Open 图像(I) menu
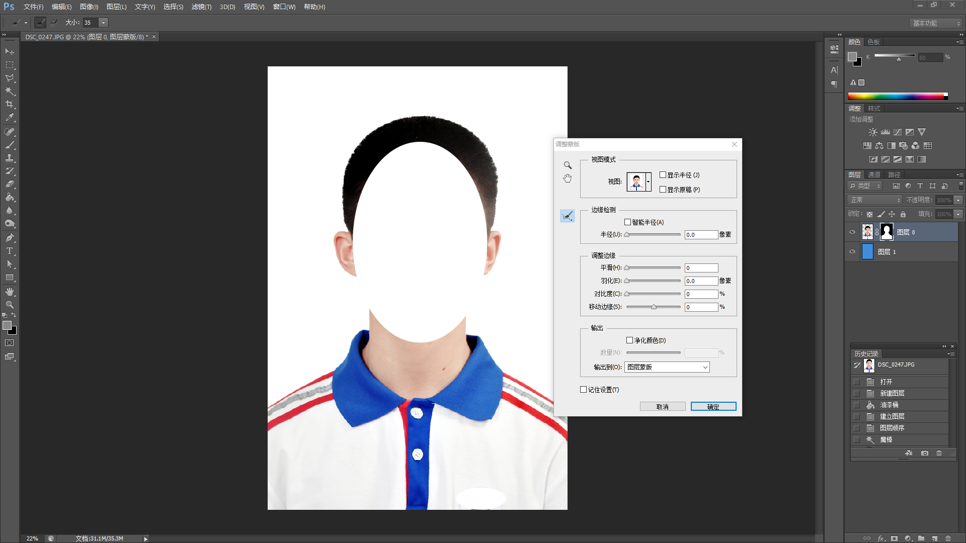This screenshot has width=966, height=543. coord(89,7)
